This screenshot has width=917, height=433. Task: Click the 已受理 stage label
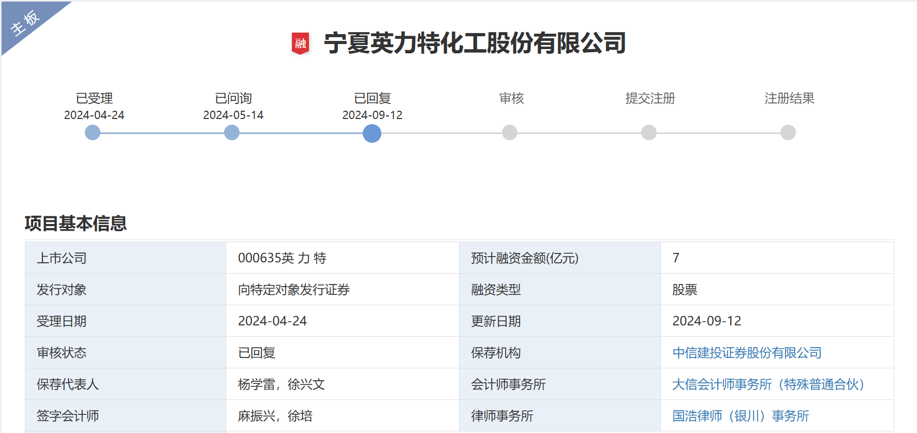(94, 98)
